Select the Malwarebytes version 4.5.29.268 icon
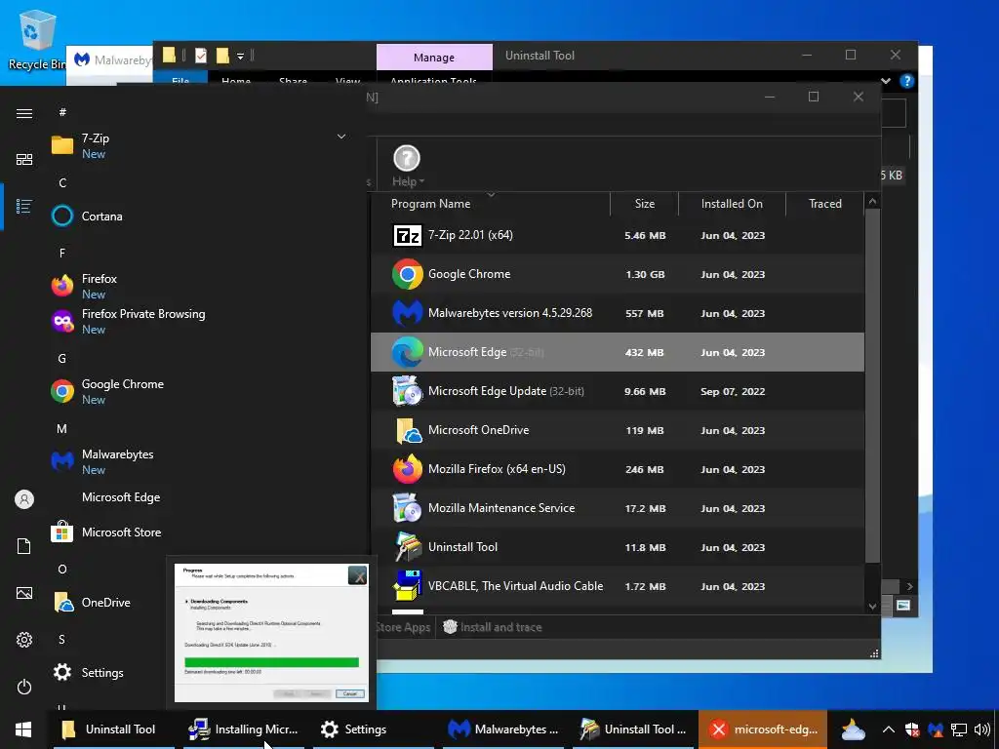 pos(407,313)
